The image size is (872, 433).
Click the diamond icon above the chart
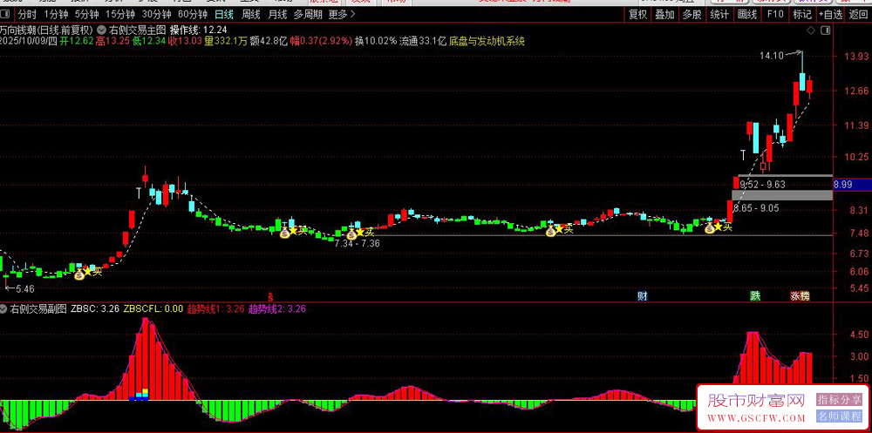811,30
